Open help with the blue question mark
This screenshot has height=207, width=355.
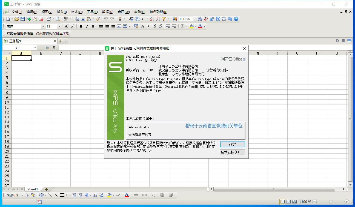point(236,19)
